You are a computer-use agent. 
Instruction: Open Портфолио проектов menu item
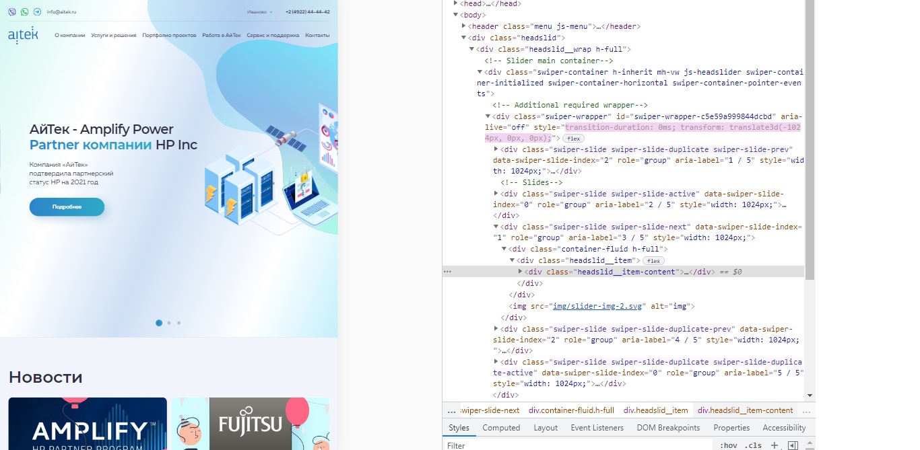pos(169,35)
